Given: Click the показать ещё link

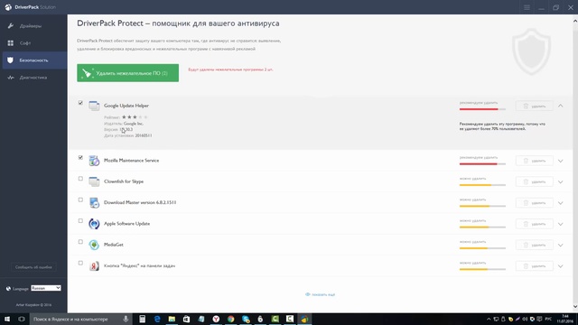Looking at the screenshot, I should click(x=321, y=294).
